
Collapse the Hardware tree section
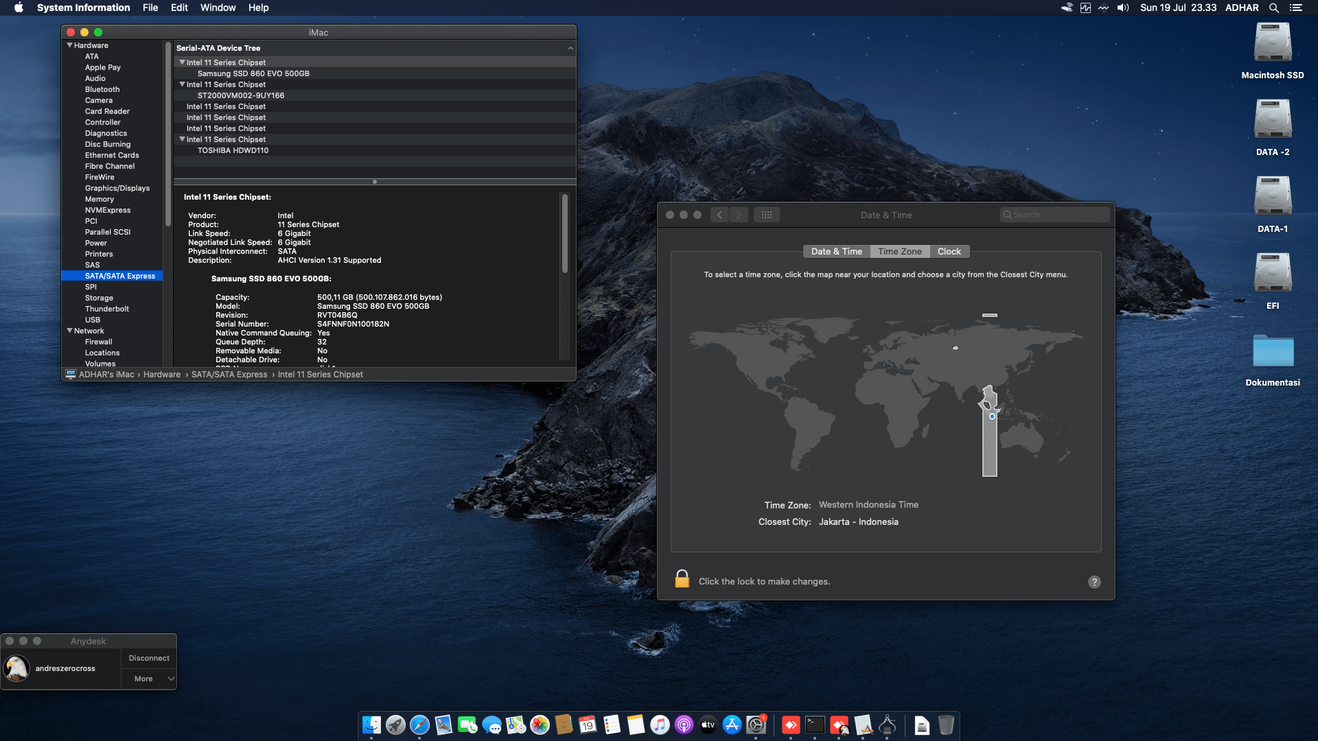pyautogui.click(x=69, y=45)
